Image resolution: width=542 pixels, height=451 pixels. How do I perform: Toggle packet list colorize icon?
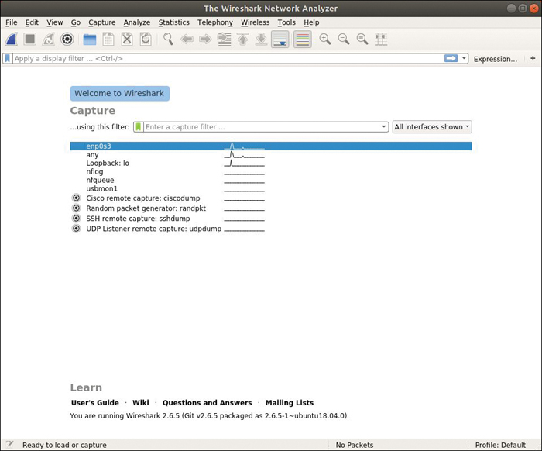pos(303,39)
